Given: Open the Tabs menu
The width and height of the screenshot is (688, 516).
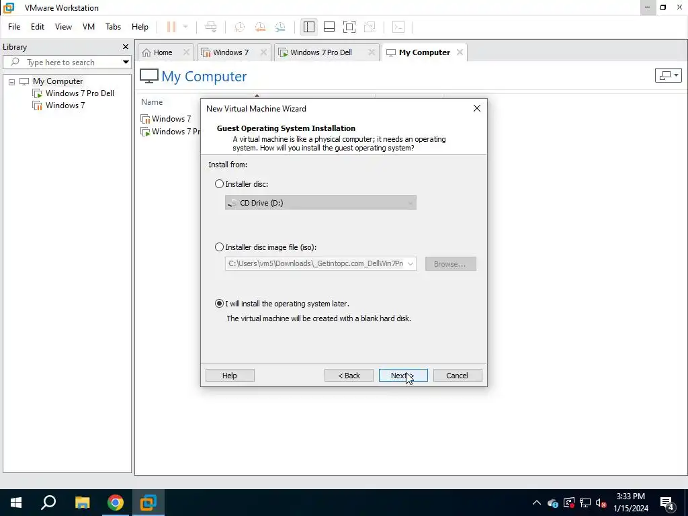Looking at the screenshot, I should [113, 27].
